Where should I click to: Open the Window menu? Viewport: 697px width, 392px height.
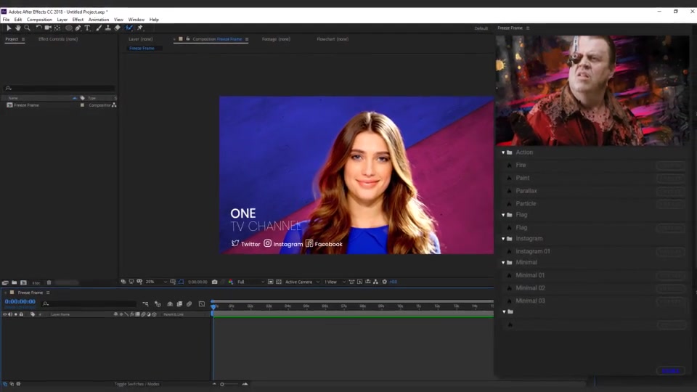(136, 20)
